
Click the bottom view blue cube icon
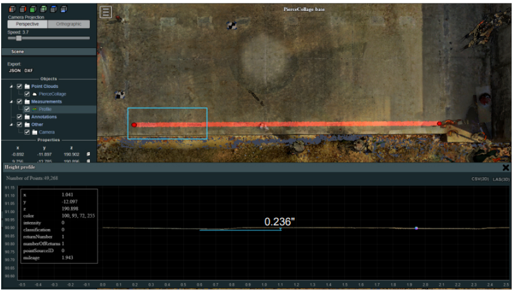(64, 9)
